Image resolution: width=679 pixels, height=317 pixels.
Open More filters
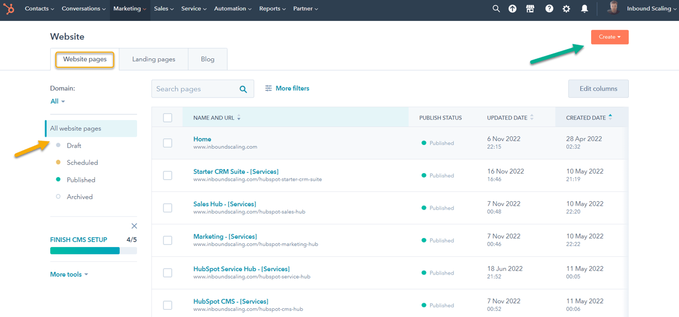292,88
